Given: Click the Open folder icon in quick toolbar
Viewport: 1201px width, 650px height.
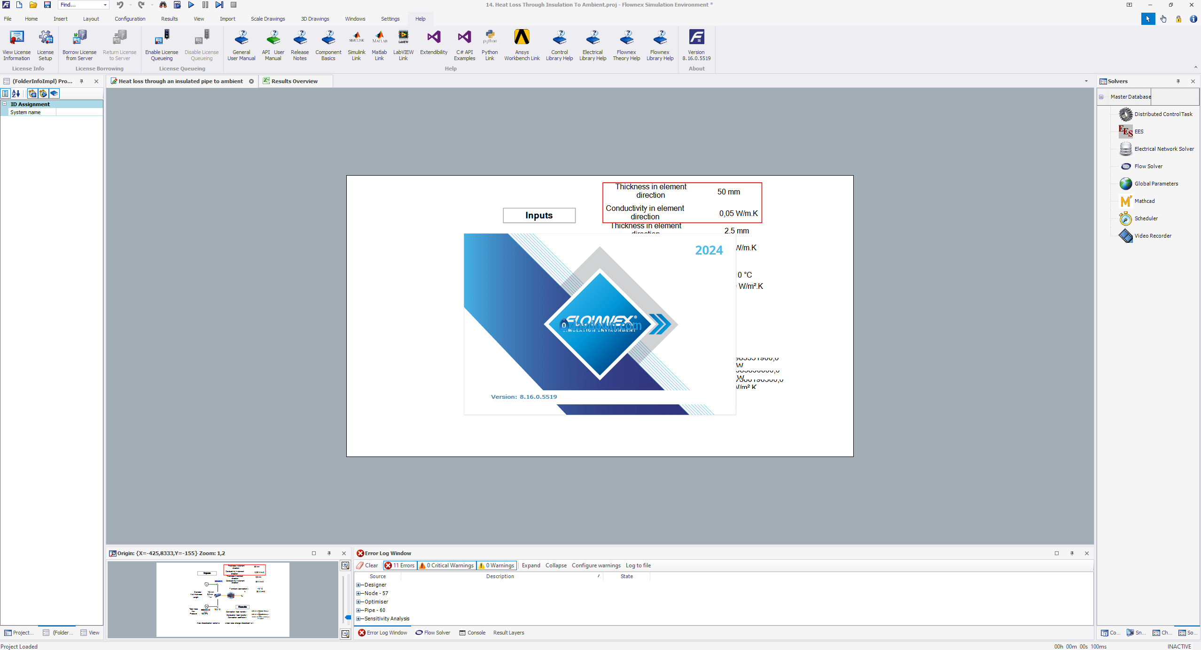Looking at the screenshot, I should (33, 5).
